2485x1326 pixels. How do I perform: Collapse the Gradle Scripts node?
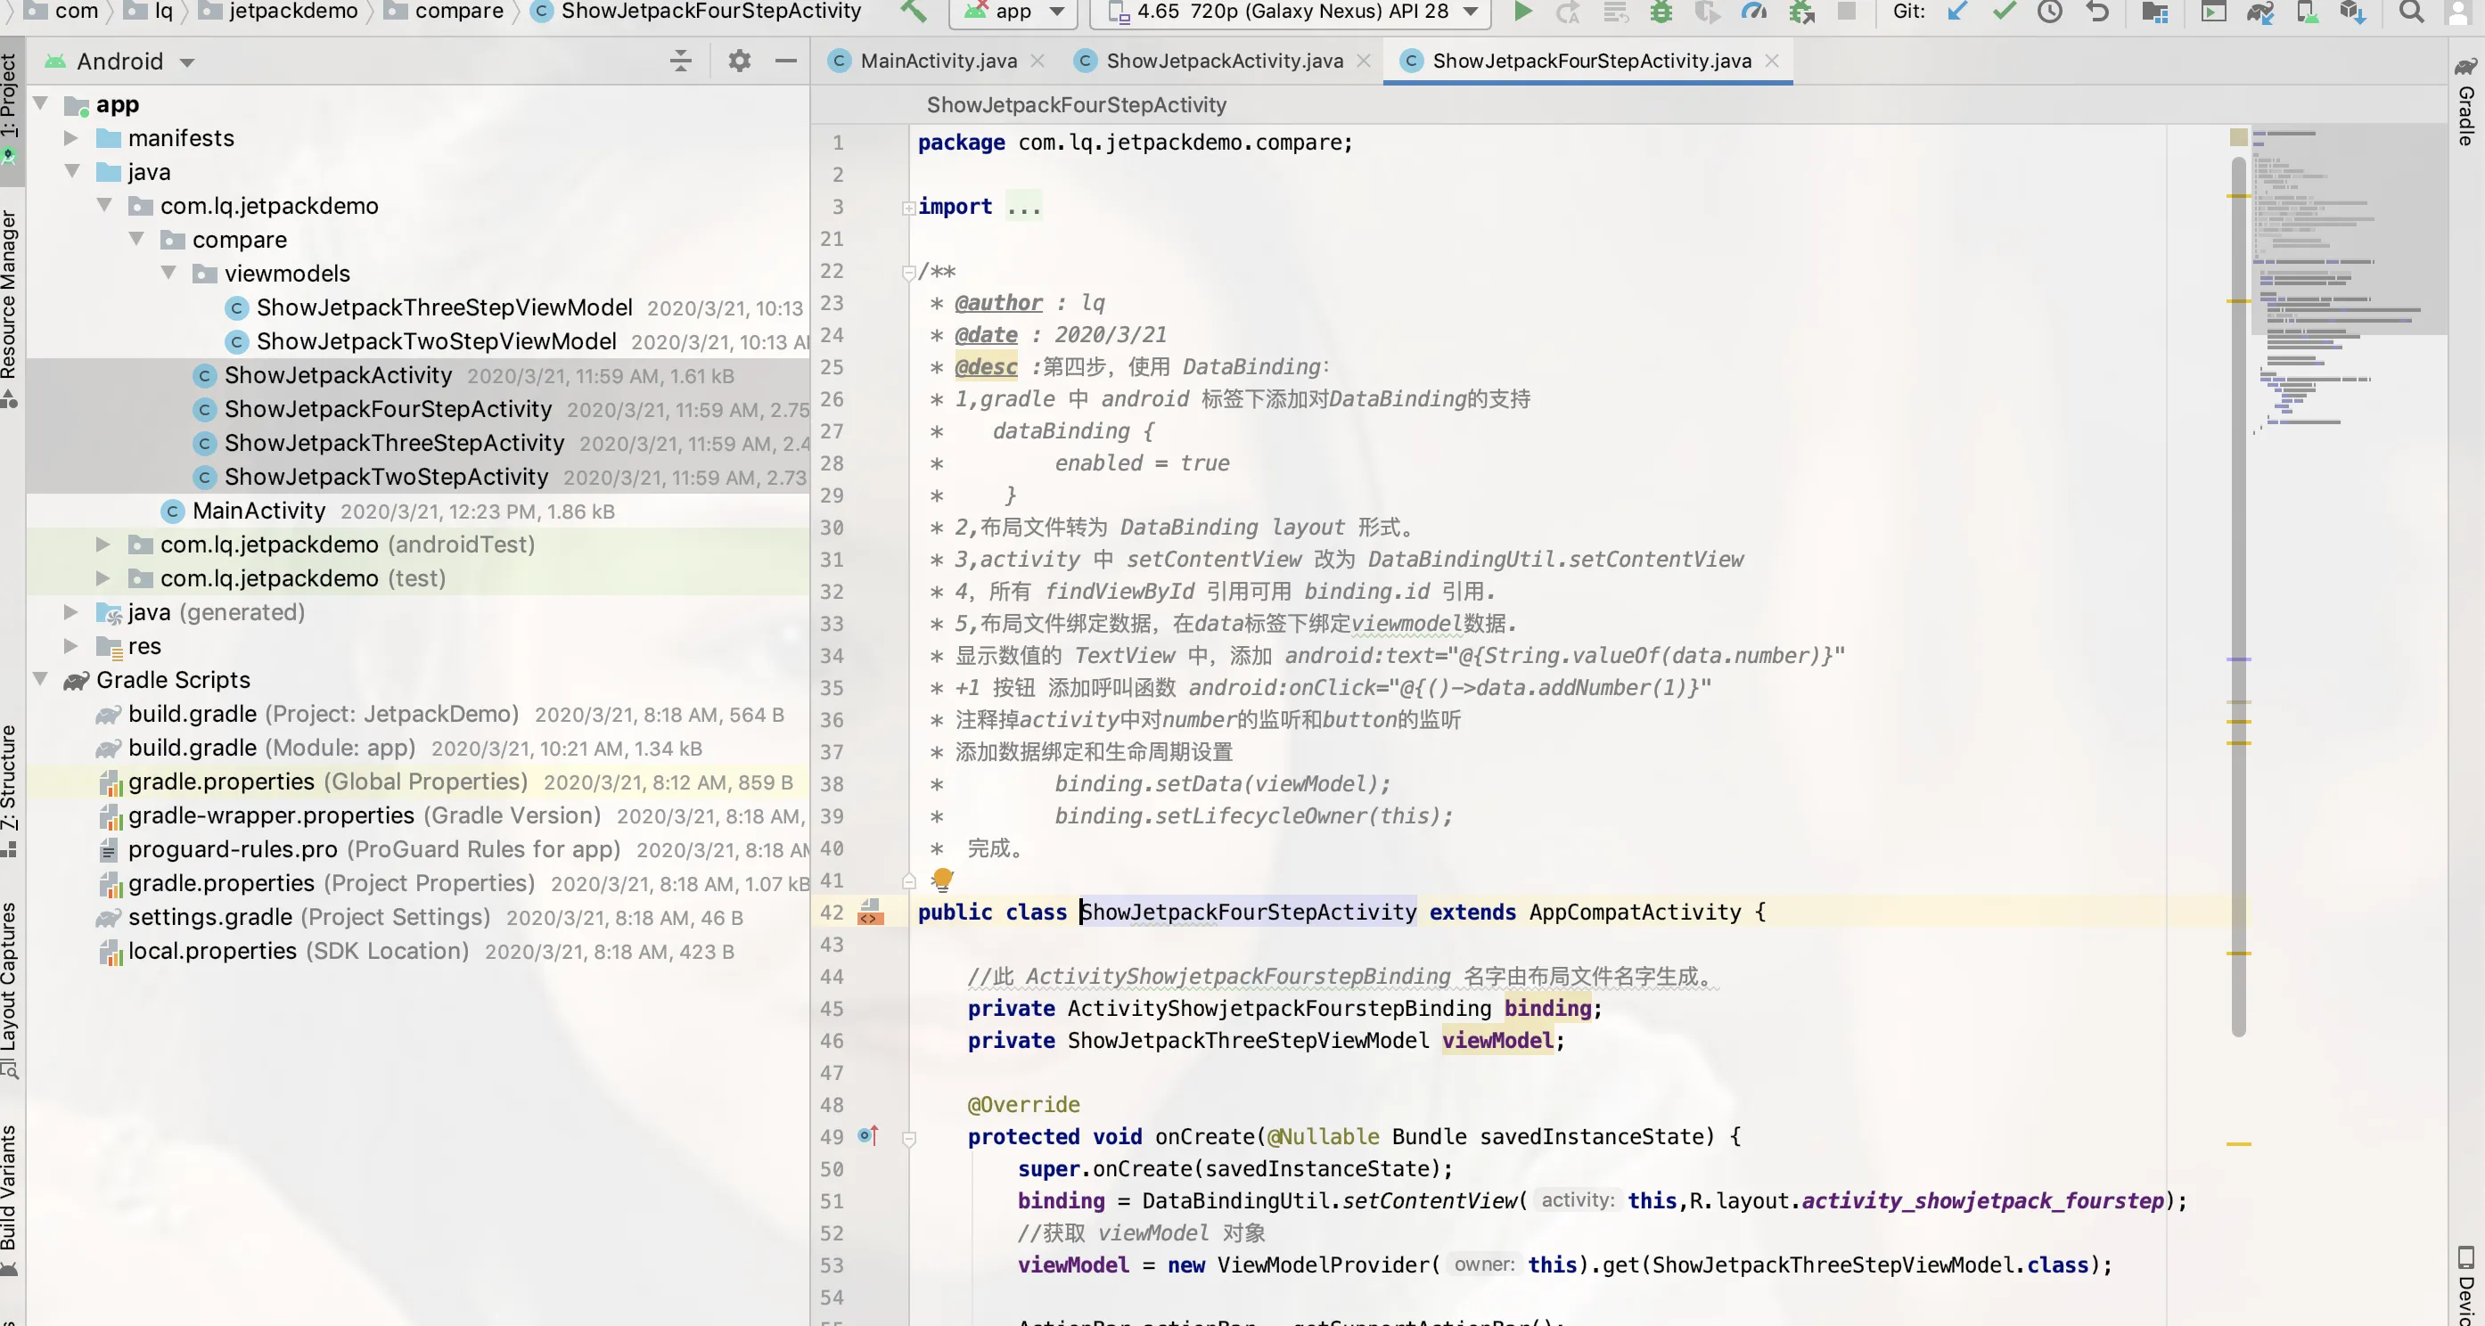point(40,680)
